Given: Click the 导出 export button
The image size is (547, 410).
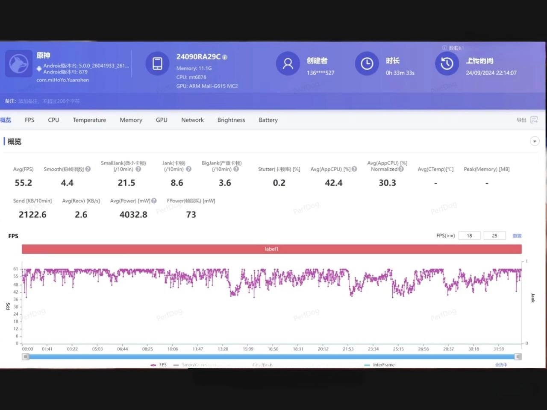Looking at the screenshot, I should tap(521, 120).
